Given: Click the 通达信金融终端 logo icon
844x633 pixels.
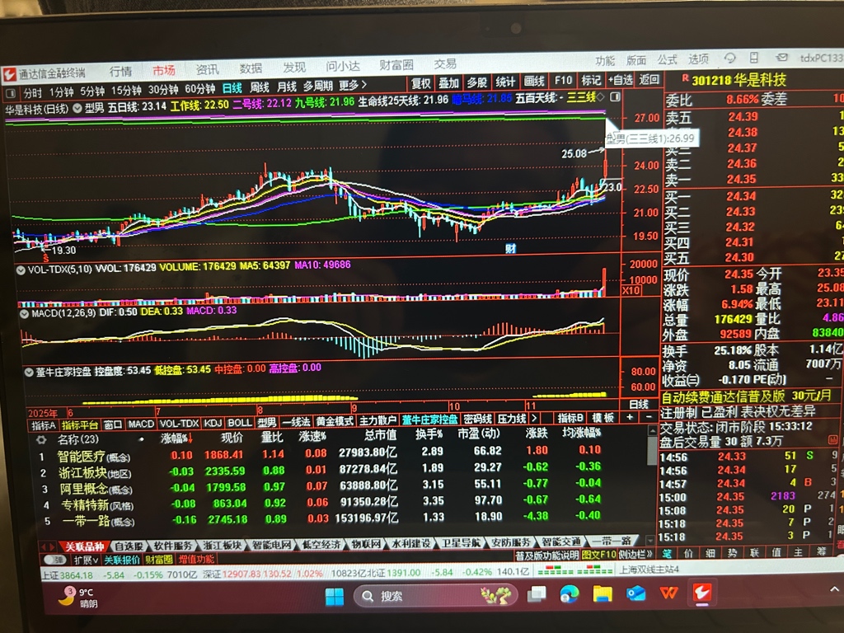Looking at the screenshot, I should (x=9, y=73).
